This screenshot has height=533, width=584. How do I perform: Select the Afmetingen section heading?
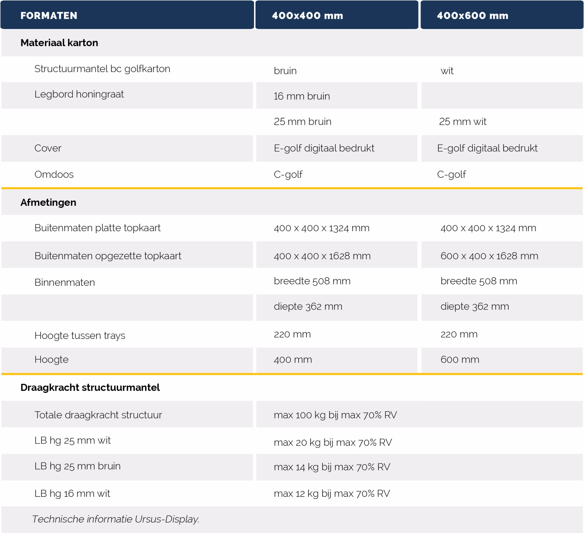tap(48, 202)
